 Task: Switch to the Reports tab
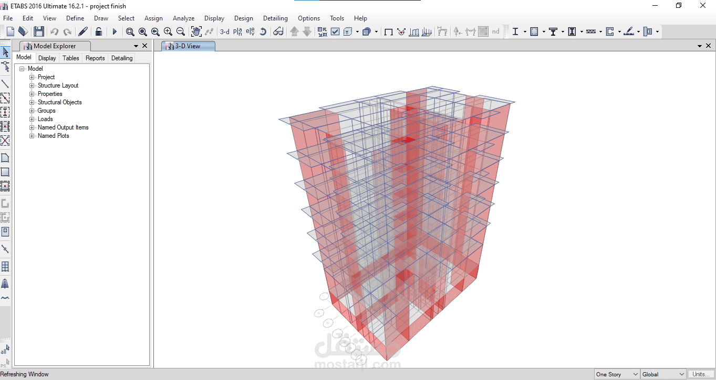[95, 58]
